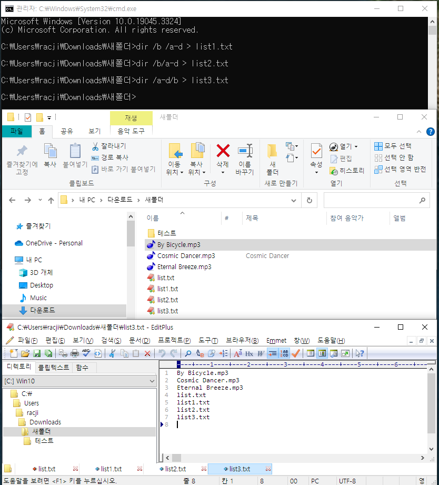Click Undo arrow in EditPlus toolbar
439x485 pixels.
click(162, 353)
